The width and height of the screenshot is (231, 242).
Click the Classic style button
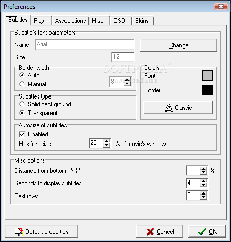coord(178,108)
